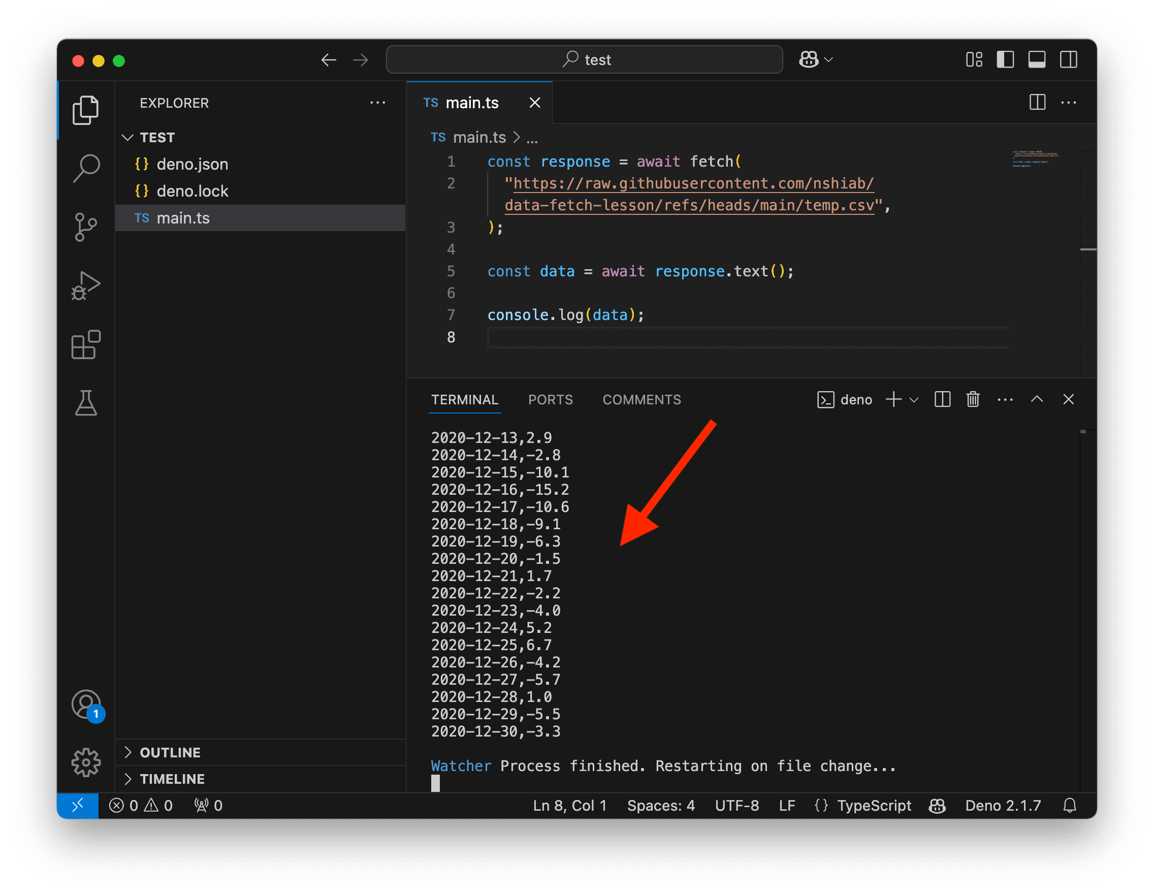Maximize the panel size with chevron up

1037,399
